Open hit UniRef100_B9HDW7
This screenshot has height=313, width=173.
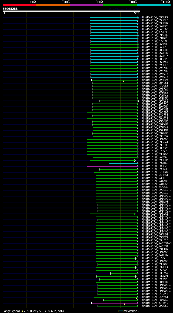point(155,24)
